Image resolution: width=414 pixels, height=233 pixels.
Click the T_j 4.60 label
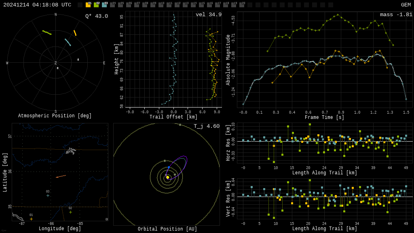tap(206, 126)
